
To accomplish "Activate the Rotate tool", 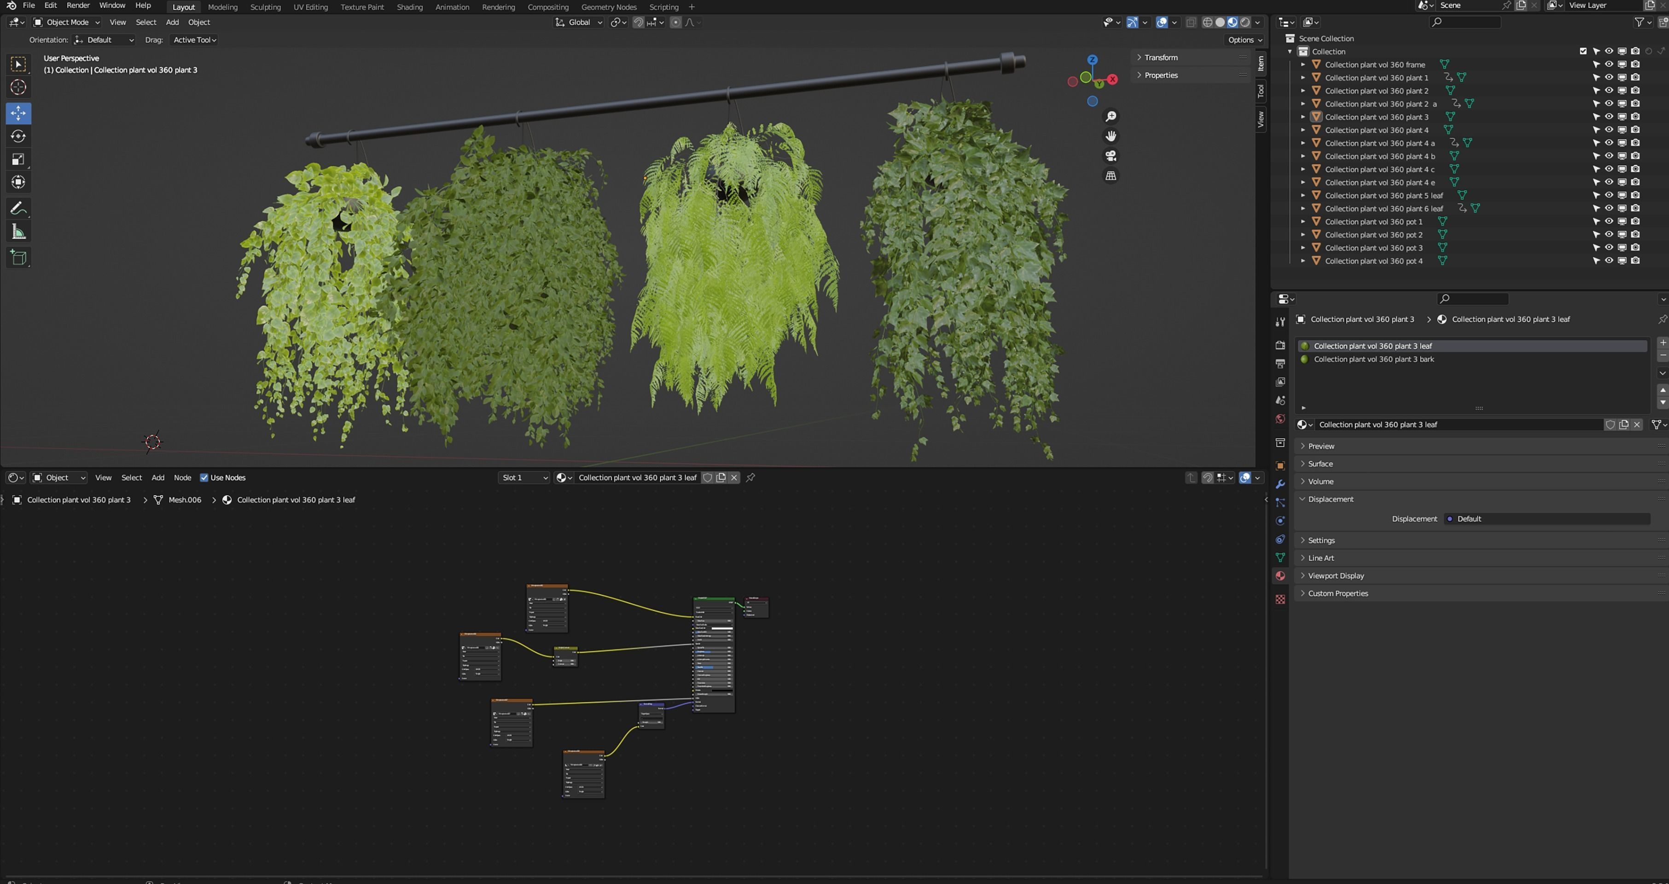I will [18, 136].
